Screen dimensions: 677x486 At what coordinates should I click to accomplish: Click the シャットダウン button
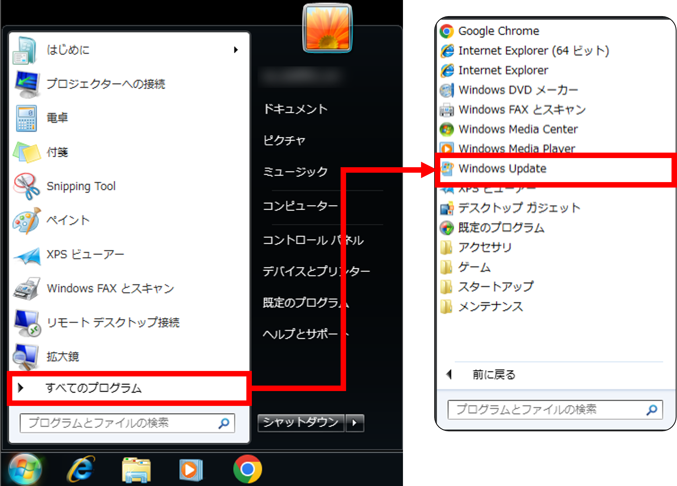(x=301, y=423)
